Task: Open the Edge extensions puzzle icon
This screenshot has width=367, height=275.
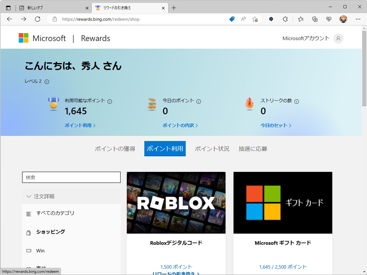Action: [x=285, y=19]
